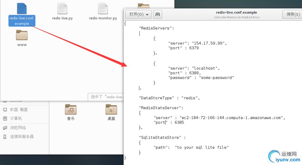Select the redis-live.py file icon
Image resolution: width=302 pixels, height=165 pixels.
point(62,8)
